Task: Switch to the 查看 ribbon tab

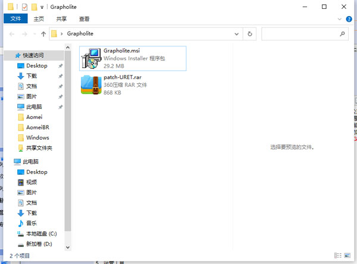Action: (84, 19)
